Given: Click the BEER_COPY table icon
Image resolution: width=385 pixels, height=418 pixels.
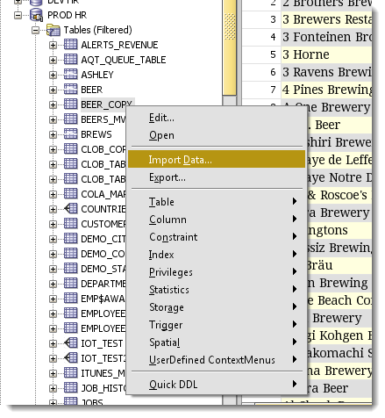Looking at the screenshot, I should pos(70,104).
